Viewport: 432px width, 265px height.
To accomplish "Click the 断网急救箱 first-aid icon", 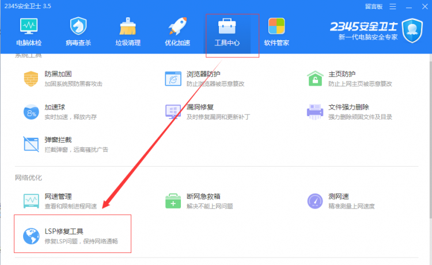I will [x=173, y=201].
